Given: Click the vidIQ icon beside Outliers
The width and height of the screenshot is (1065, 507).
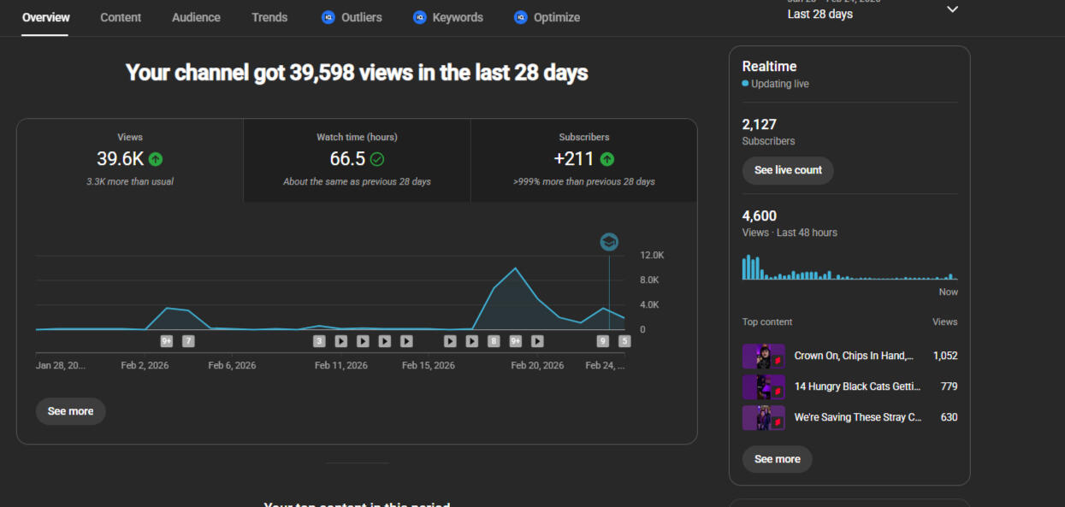Looking at the screenshot, I should click(x=328, y=17).
